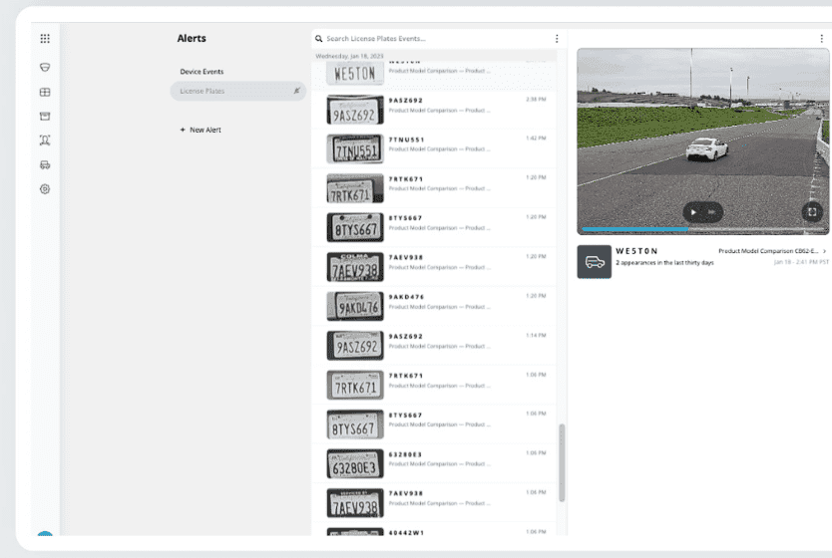Select the 40442W1 event text
This screenshot has width=832, height=558.
[x=406, y=532]
